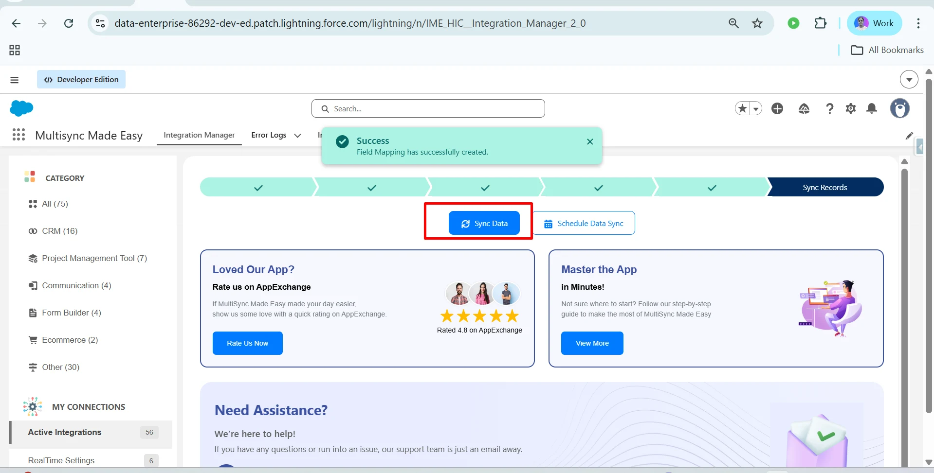Go to the first completed step
This screenshot has height=473, width=934.
pyautogui.click(x=258, y=187)
